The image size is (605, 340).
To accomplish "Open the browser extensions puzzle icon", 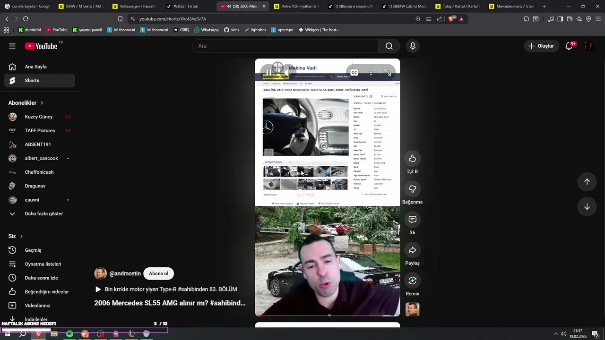I will pyautogui.click(x=526, y=19).
